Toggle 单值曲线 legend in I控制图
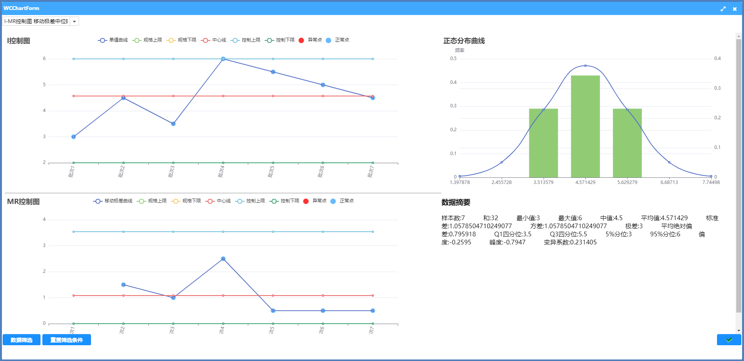Image resolution: width=744 pixels, height=361 pixels. (102, 40)
